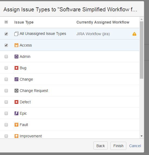This screenshot has height=155, width=149.
Task: Click the scrollbar up arrow
Action: click(x=142, y=19)
